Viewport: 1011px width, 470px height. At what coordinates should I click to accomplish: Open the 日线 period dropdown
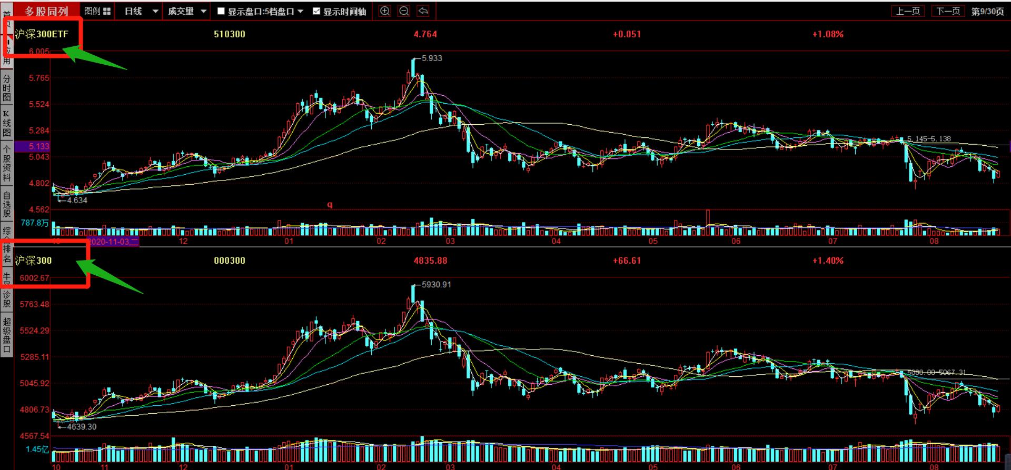coord(141,11)
